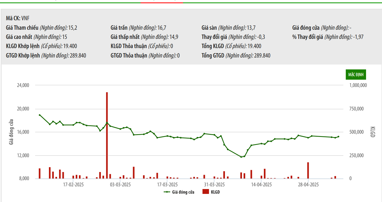Click the tallest red volume bar
382x202 pixels.
point(107,135)
